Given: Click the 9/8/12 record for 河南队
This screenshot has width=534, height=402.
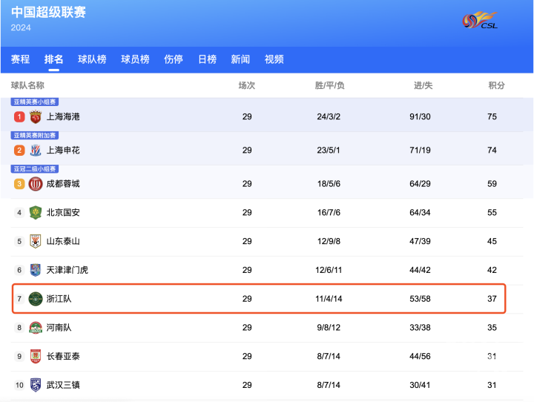Looking at the screenshot, I should [329, 328].
